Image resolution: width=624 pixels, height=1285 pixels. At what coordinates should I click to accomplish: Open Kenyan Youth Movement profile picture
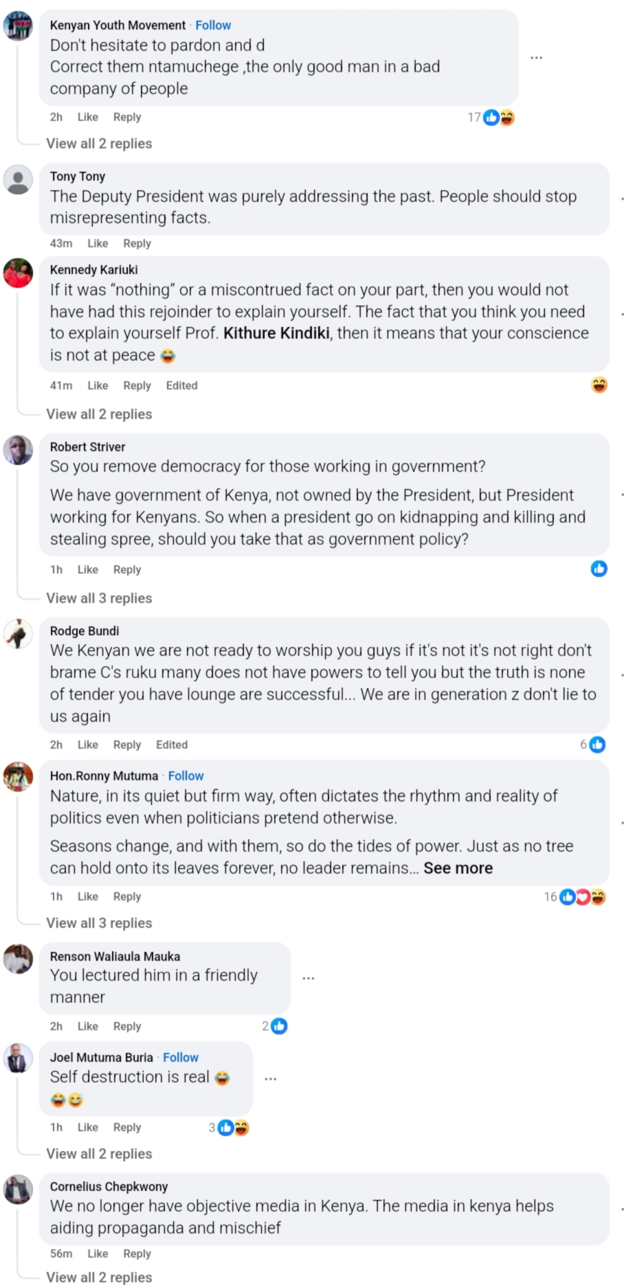click(x=18, y=27)
